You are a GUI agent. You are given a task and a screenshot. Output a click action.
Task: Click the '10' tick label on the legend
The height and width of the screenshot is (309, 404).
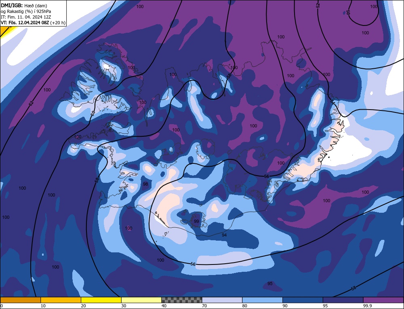click(43, 306)
